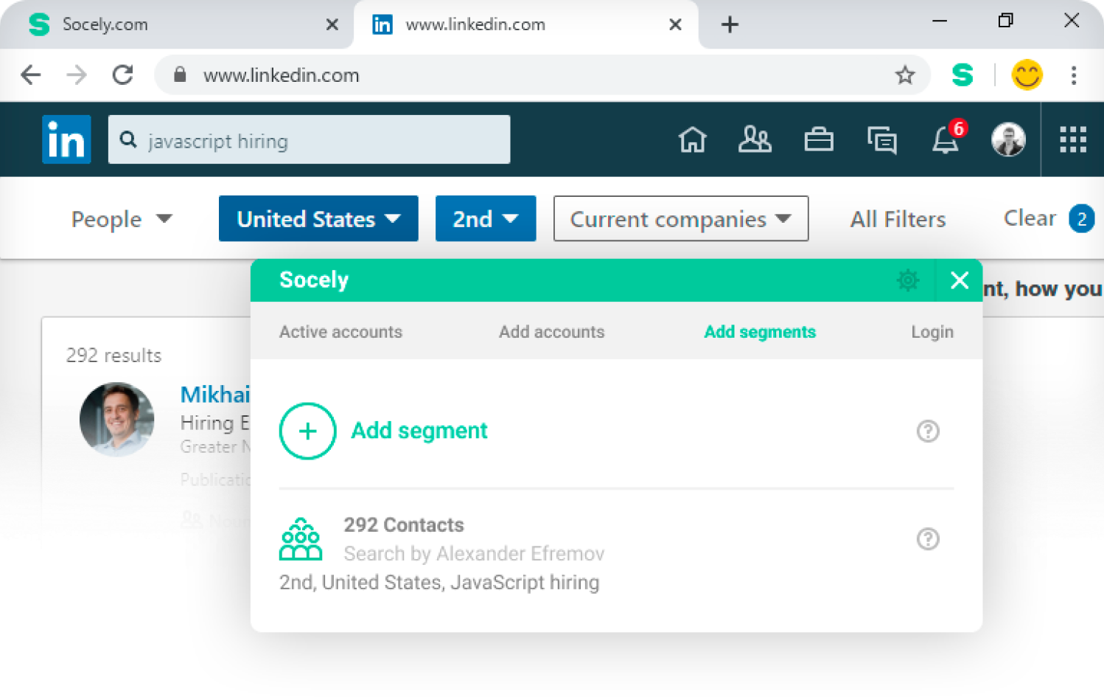
Task: Click the Socely extension icon in toolbar
Action: [x=962, y=74]
